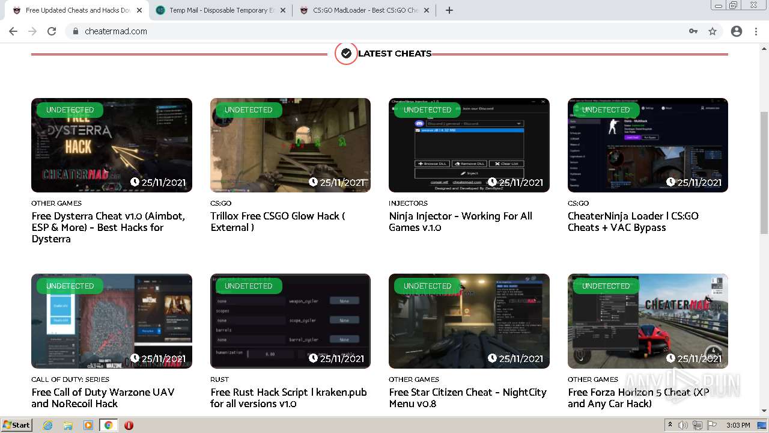769x433 pixels.
Task: Open the Ninja Injector title link
Action: click(460, 221)
